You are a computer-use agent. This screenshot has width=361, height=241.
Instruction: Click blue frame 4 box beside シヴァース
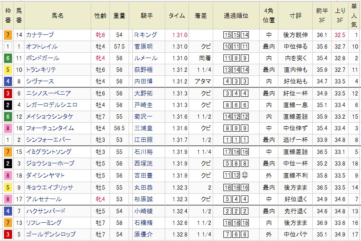point(8,82)
